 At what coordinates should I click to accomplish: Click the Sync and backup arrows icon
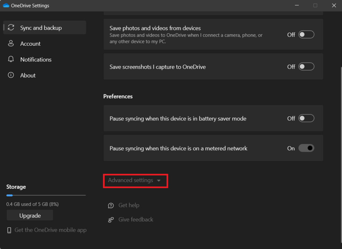click(x=11, y=28)
